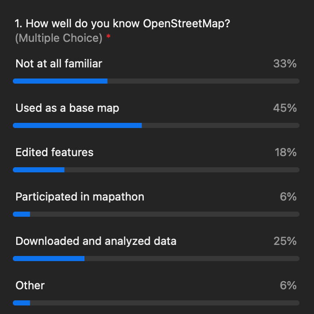Select the 'Other' option
The height and width of the screenshot is (314, 314).
[30, 285]
